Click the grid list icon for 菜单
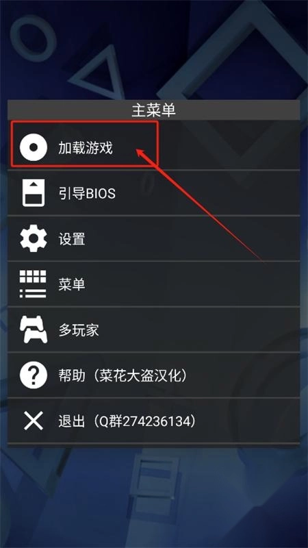 click(33, 284)
